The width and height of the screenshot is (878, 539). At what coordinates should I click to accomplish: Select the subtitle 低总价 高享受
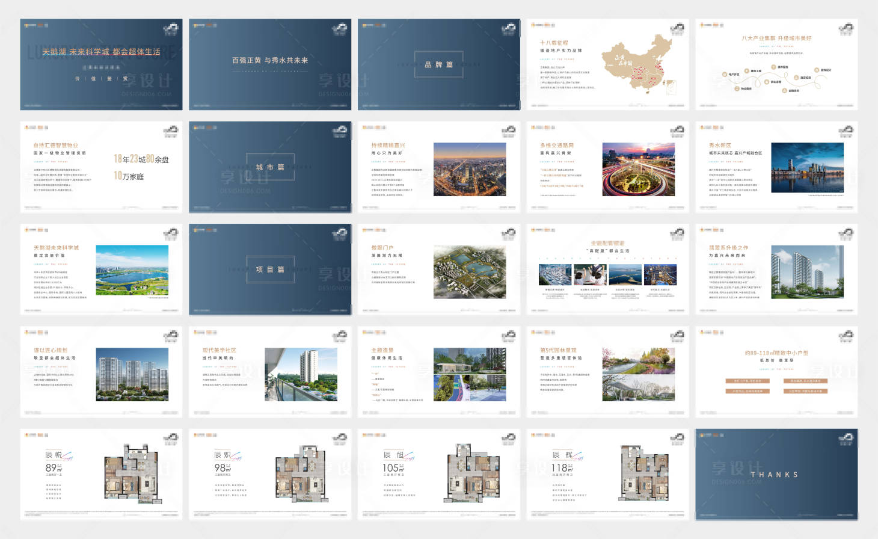[x=776, y=360]
